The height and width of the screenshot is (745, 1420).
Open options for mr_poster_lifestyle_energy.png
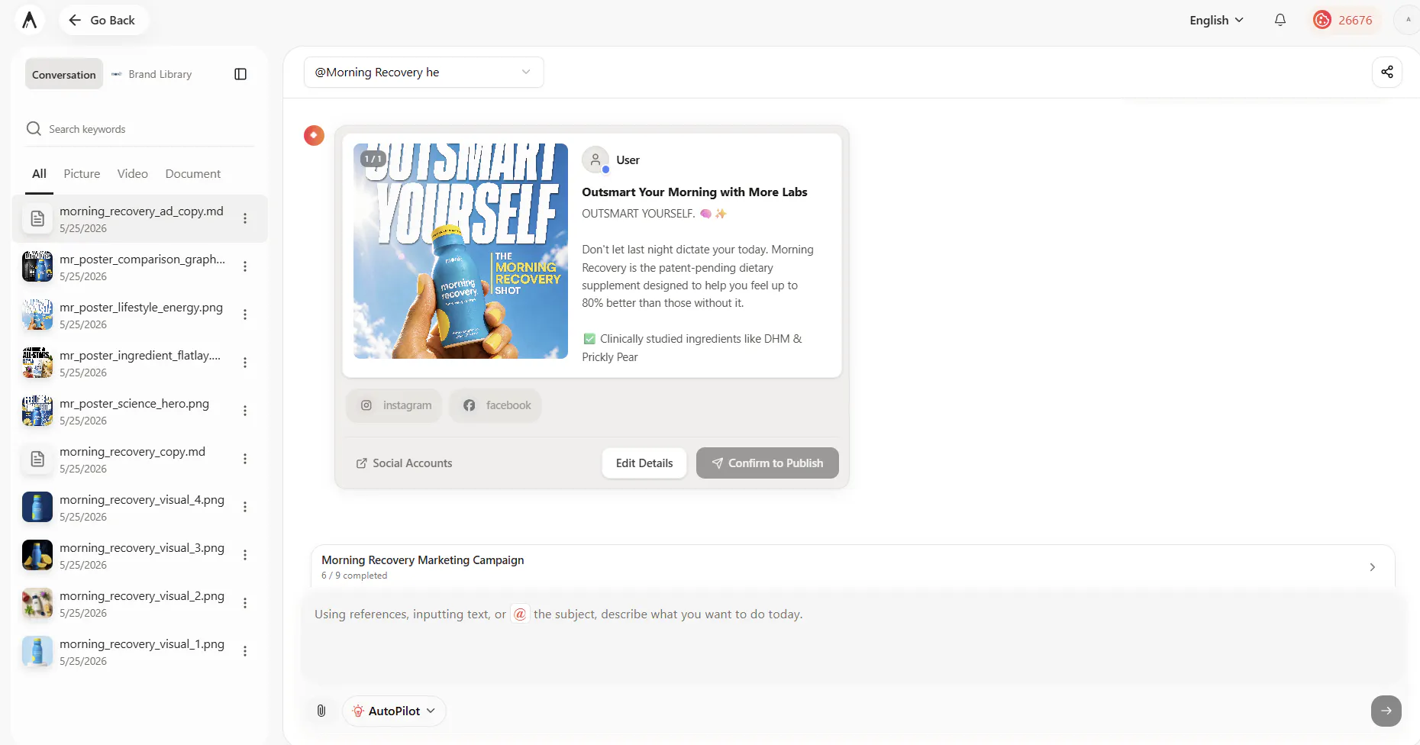pyautogui.click(x=245, y=314)
